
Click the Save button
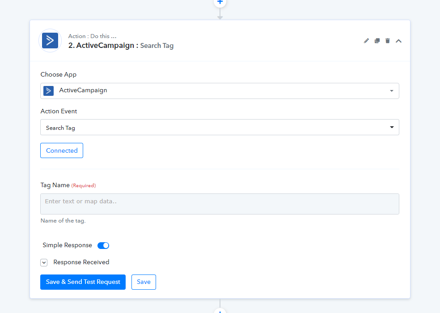pos(144,282)
